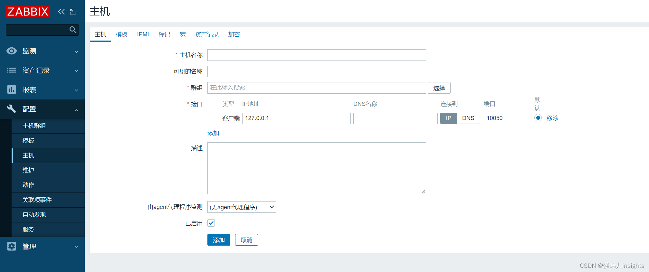This screenshot has width=649, height=272.
Task: Click the list icon for 资产记录
Action: pos(12,70)
